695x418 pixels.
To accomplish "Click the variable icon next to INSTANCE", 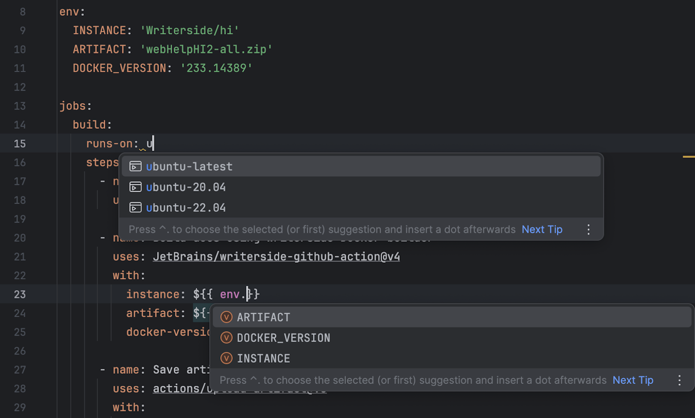I will tap(226, 358).
